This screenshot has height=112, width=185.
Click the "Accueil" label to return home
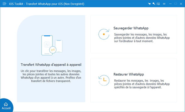(x=6, y=108)
